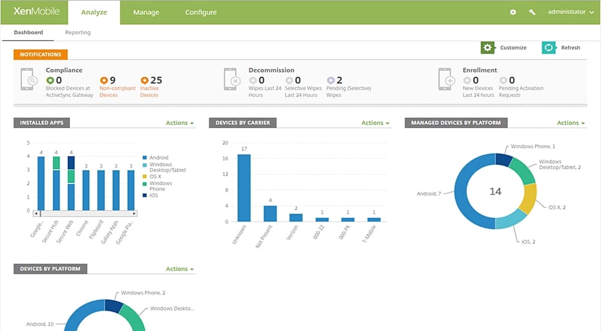Image resolution: width=601 pixels, height=331 pixels.
Task: Open Actions menu for Installed Apps
Action: point(180,123)
